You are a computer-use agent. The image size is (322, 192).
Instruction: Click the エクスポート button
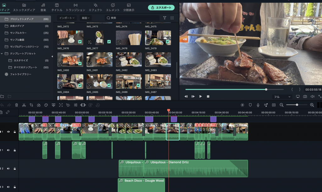pos(161,8)
